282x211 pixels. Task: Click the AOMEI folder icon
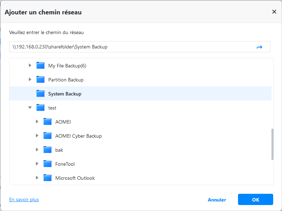48,121
